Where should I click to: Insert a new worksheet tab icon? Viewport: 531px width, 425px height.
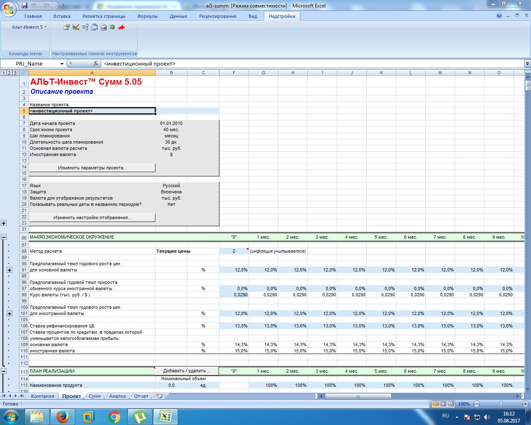point(159,396)
